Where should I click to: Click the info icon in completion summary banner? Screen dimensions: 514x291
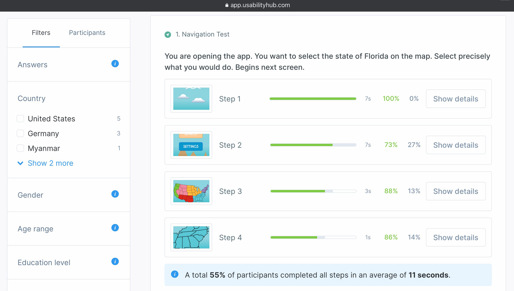175,274
